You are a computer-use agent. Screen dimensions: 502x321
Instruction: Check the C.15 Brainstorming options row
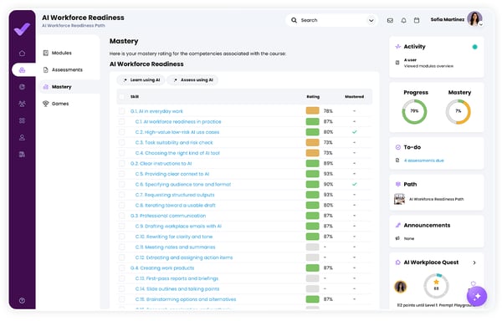tap(121, 299)
